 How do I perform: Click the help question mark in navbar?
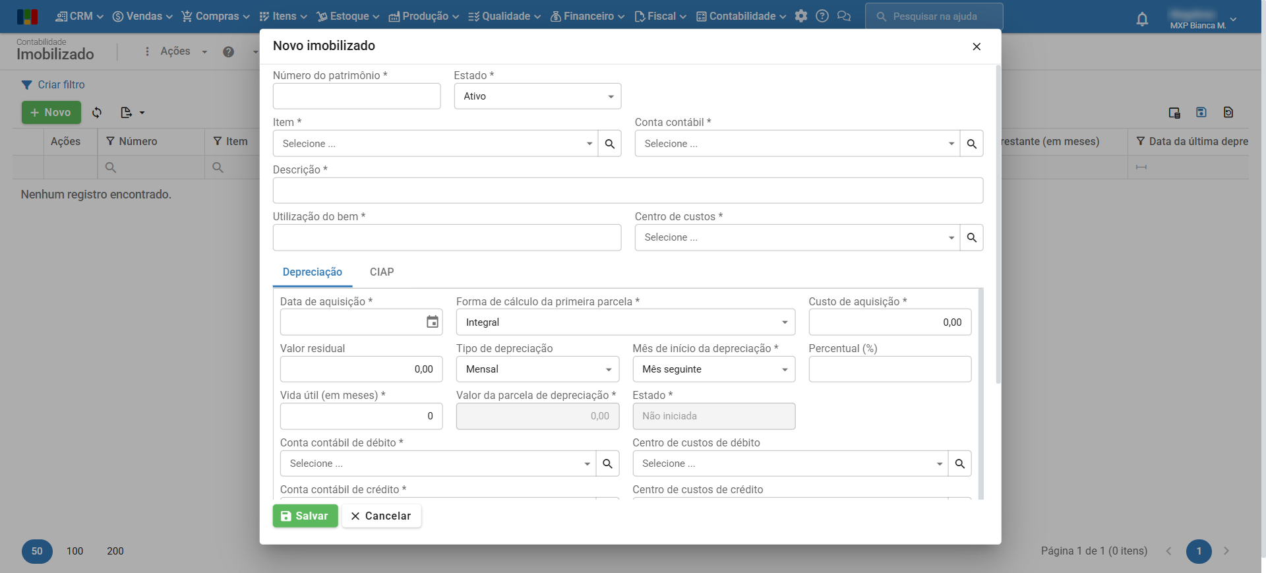822,16
